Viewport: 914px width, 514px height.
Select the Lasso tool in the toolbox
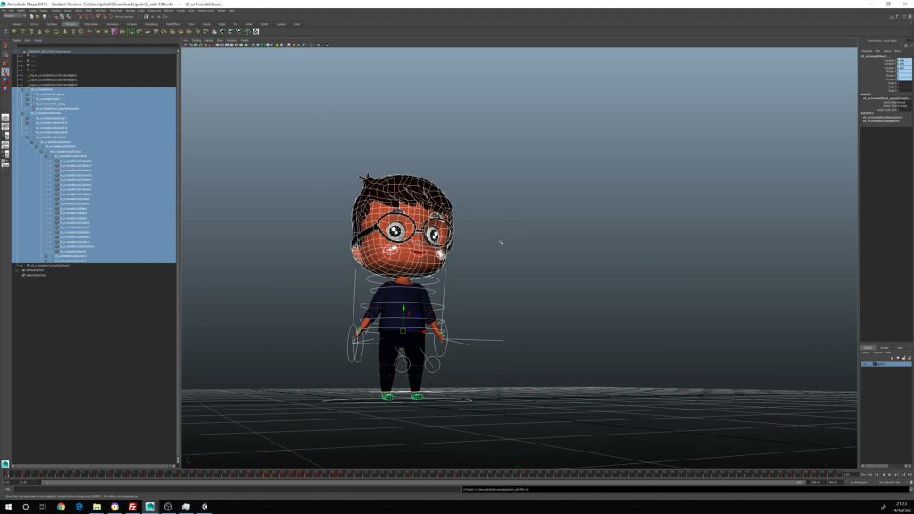point(5,54)
